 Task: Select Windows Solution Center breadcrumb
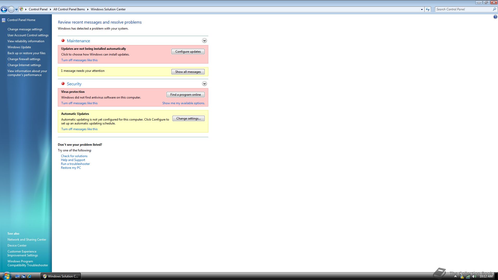(108, 9)
